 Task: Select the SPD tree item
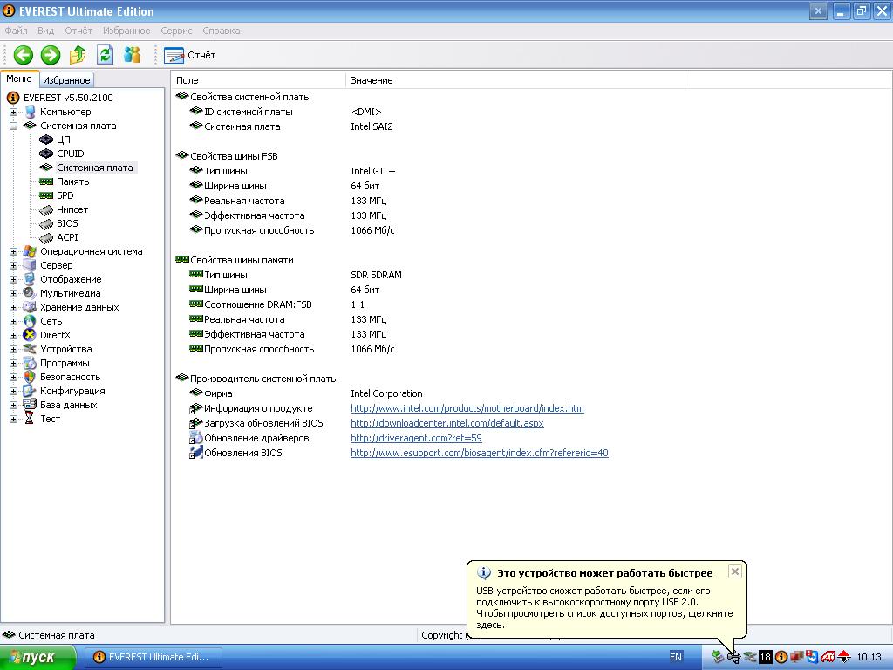coord(65,195)
